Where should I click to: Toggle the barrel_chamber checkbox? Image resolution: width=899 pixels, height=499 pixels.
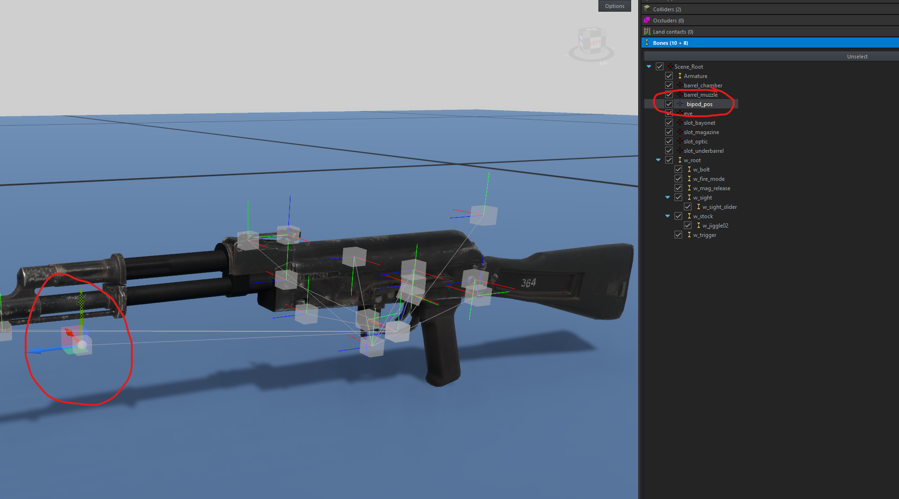tap(669, 85)
